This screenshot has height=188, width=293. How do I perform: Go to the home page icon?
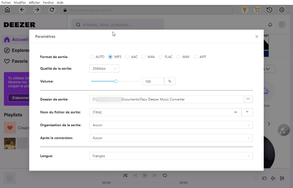click(7, 10)
